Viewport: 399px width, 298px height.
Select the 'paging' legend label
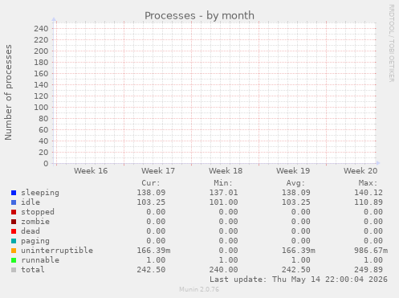[x=35, y=241]
